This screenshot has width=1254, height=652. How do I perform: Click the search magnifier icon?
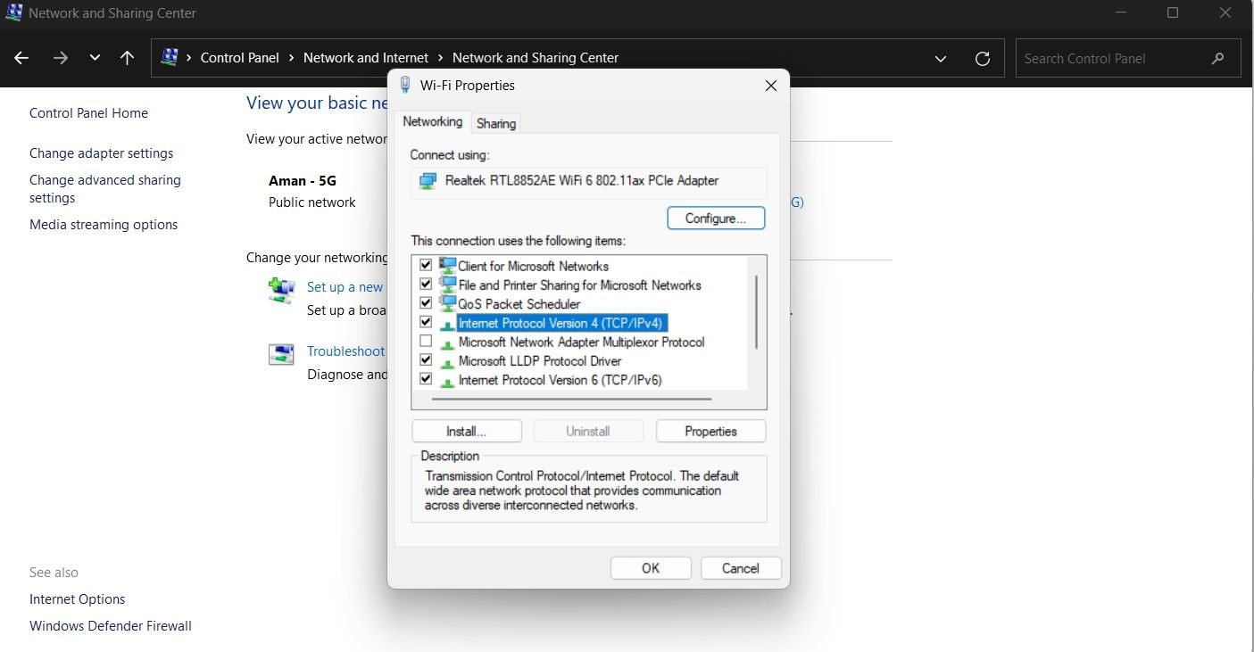1218,58
